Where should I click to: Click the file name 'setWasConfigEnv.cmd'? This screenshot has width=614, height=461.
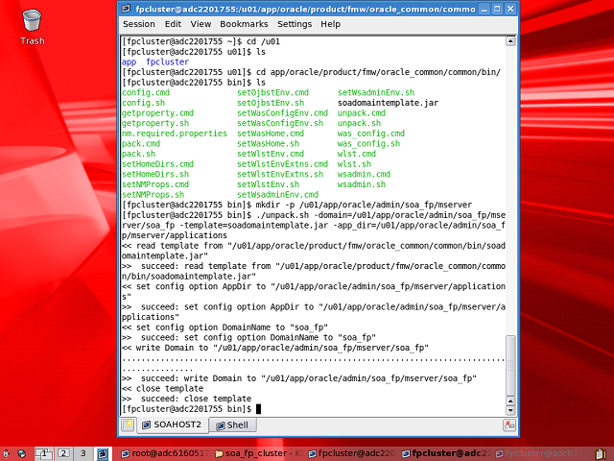(282, 113)
